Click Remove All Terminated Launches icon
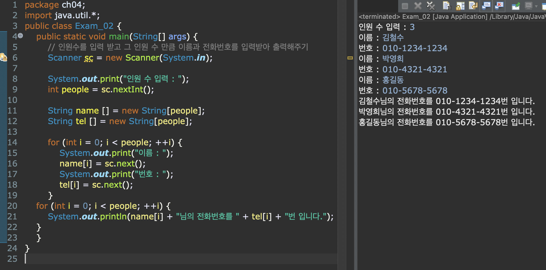 coord(431,6)
